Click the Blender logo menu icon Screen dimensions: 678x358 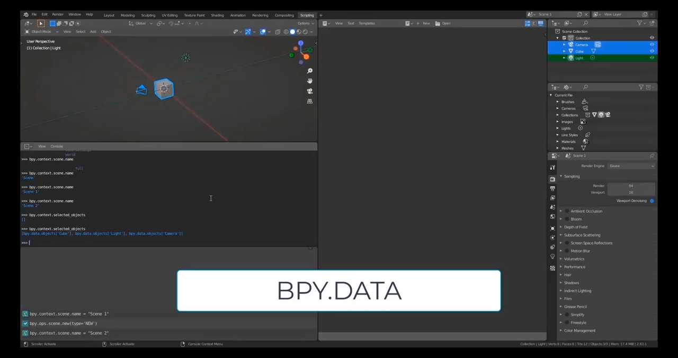tap(26, 15)
